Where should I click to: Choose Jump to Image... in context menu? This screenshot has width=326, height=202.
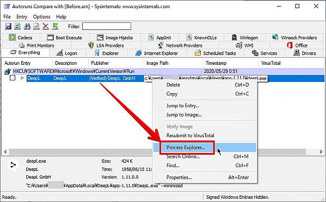(x=205, y=115)
